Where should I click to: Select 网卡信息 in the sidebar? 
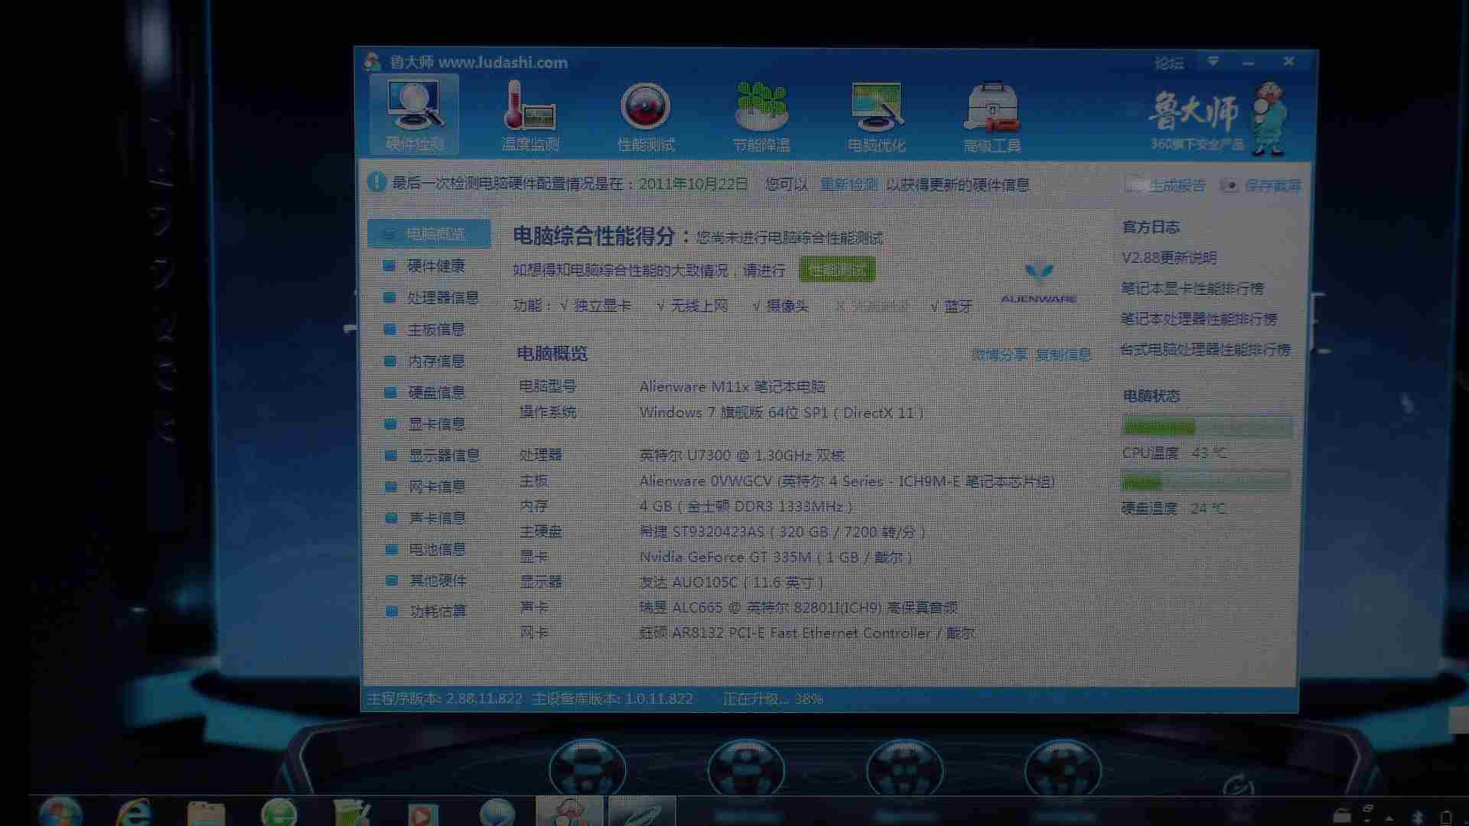(x=425, y=486)
